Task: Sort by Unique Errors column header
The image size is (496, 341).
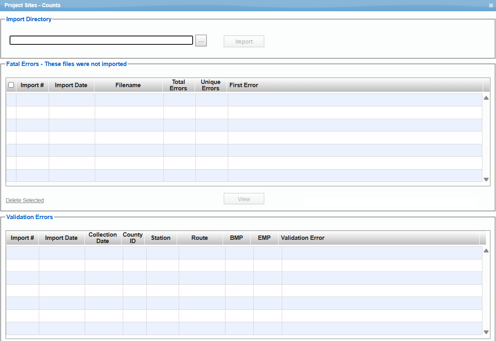Action: pyautogui.click(x=211, y=85)
